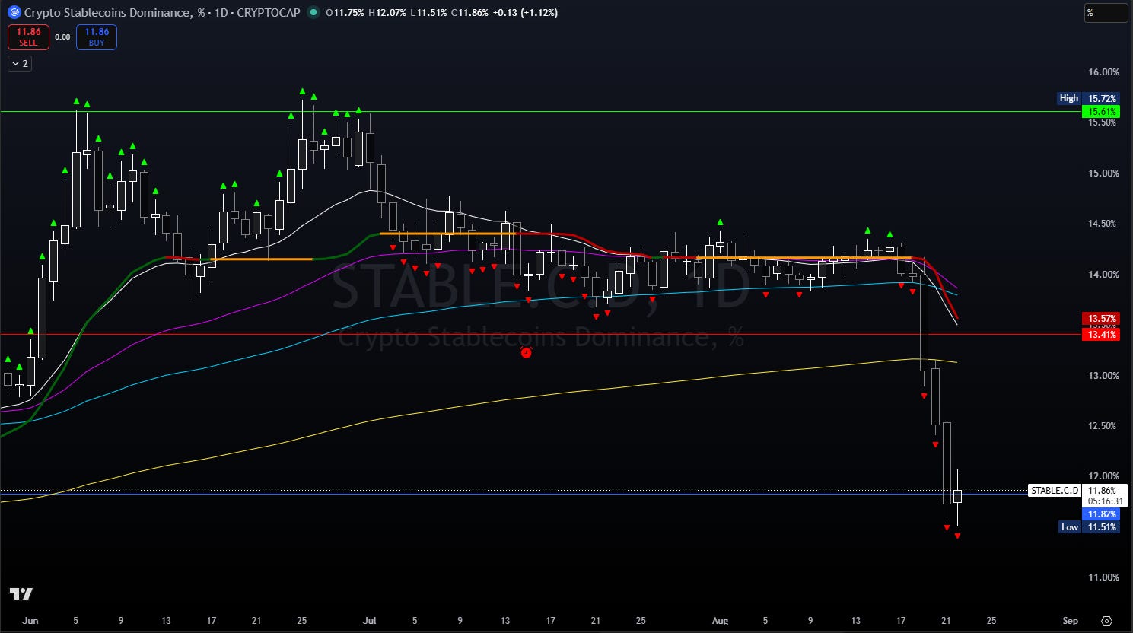This screenshot has height=633, width=1133.
Task: Click the 14.00% price axis label
Action: pos(1103,275)
